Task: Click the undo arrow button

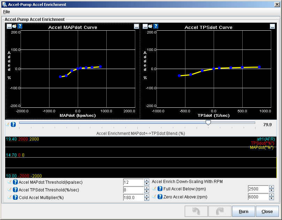Action: [196, 211]
